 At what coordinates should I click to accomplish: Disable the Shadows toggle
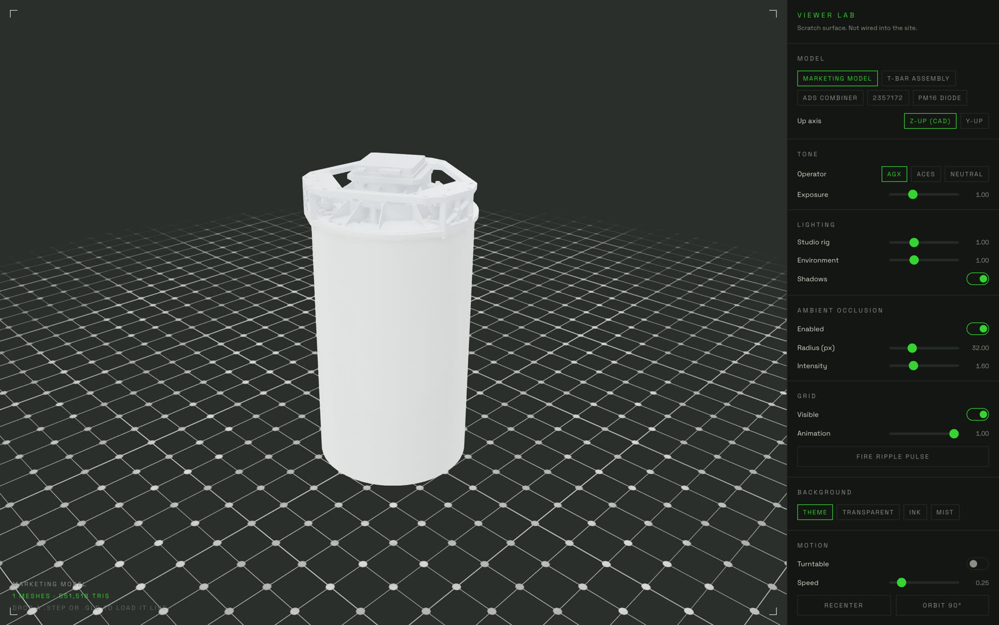click(x=977, y=279)
